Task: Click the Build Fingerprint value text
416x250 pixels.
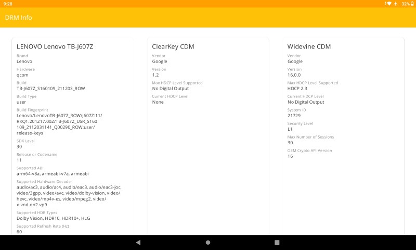Action: (x=59, y=124)
